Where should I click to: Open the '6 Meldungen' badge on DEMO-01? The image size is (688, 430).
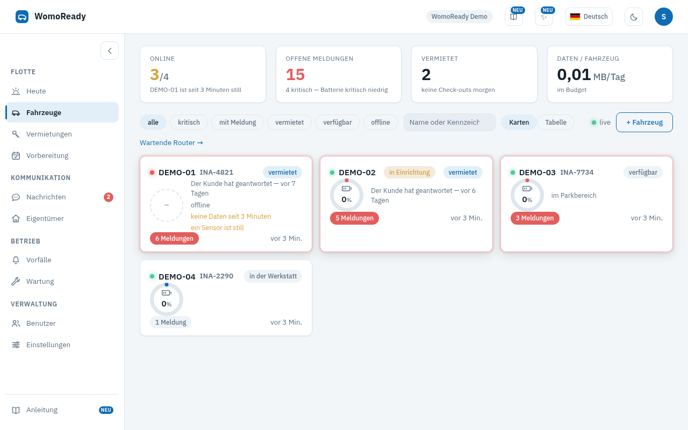[174, 239]
